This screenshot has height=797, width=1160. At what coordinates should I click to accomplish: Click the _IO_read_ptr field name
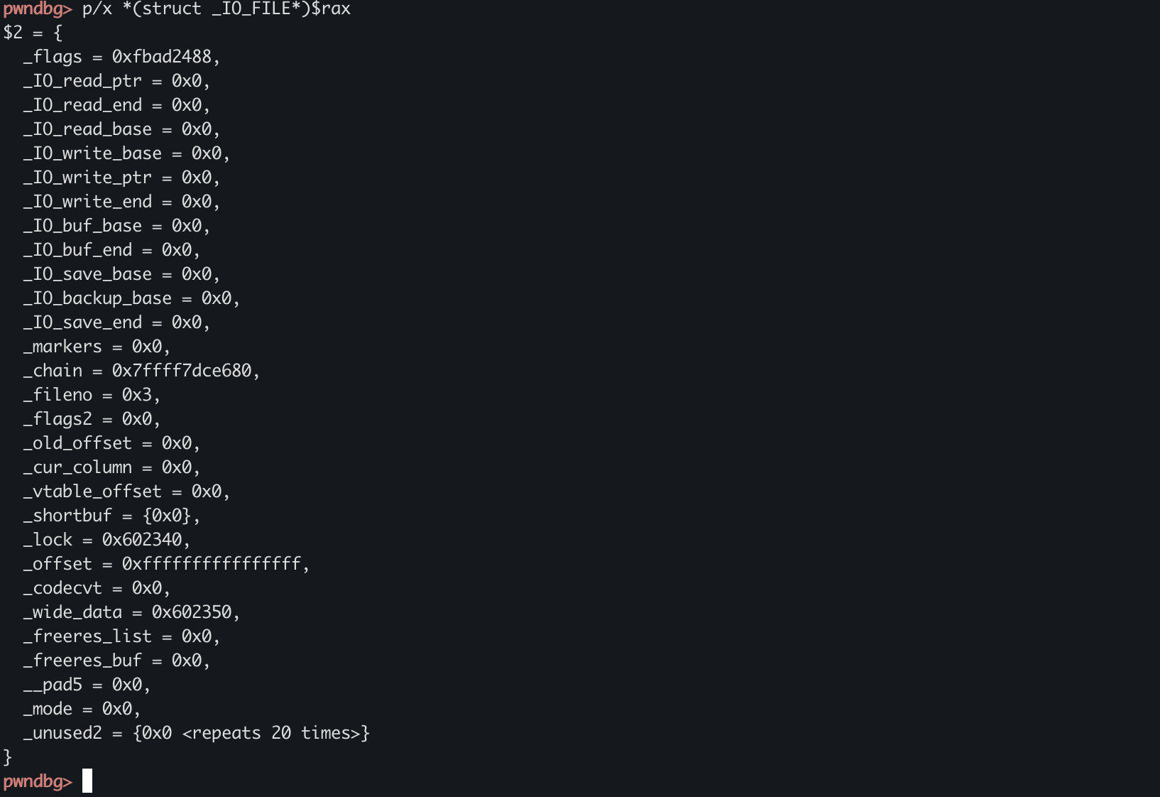pyautogui.click(x=82, y=81)
